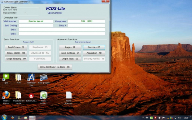The width and height of the screenshot is (192, 120).
Task: Open Meas. Blocks - 08
Action: tap(16, 53)
